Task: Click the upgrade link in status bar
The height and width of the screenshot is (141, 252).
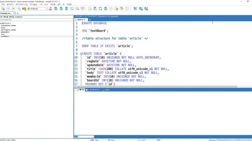Action: (x=230, y=140)
